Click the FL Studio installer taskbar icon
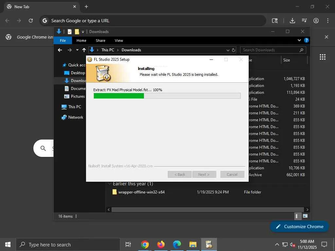This screenshot has height=251, width=335. [x=209, y=244]
